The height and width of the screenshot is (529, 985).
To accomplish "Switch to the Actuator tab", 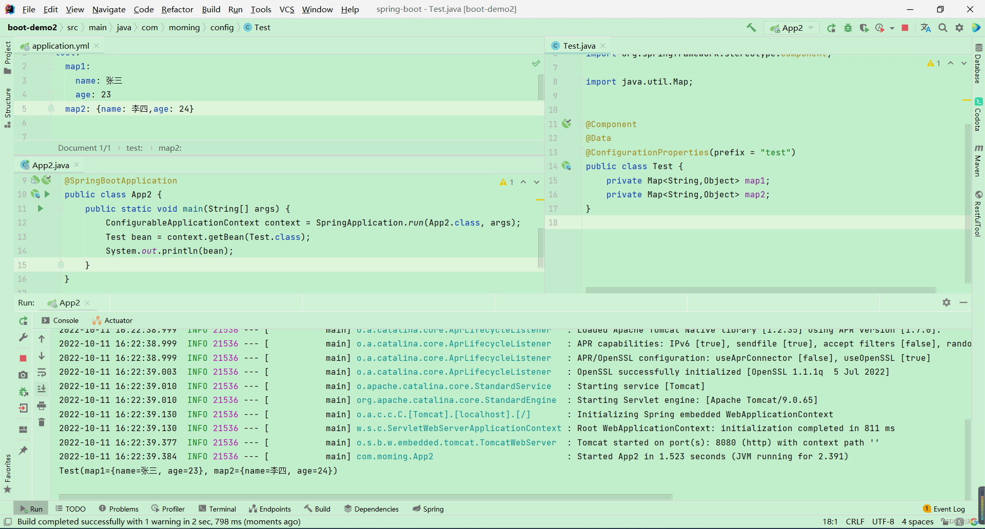I will pos(112,320).
